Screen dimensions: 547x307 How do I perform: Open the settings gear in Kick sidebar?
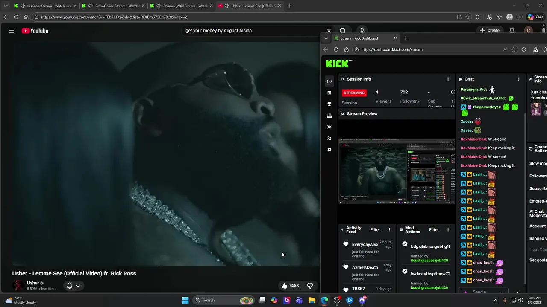(329, 150)
